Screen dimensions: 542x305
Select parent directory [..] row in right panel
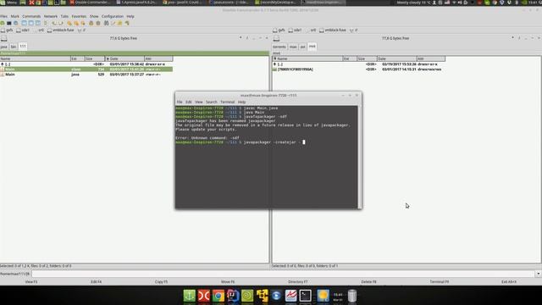click(x=359, y=64)
